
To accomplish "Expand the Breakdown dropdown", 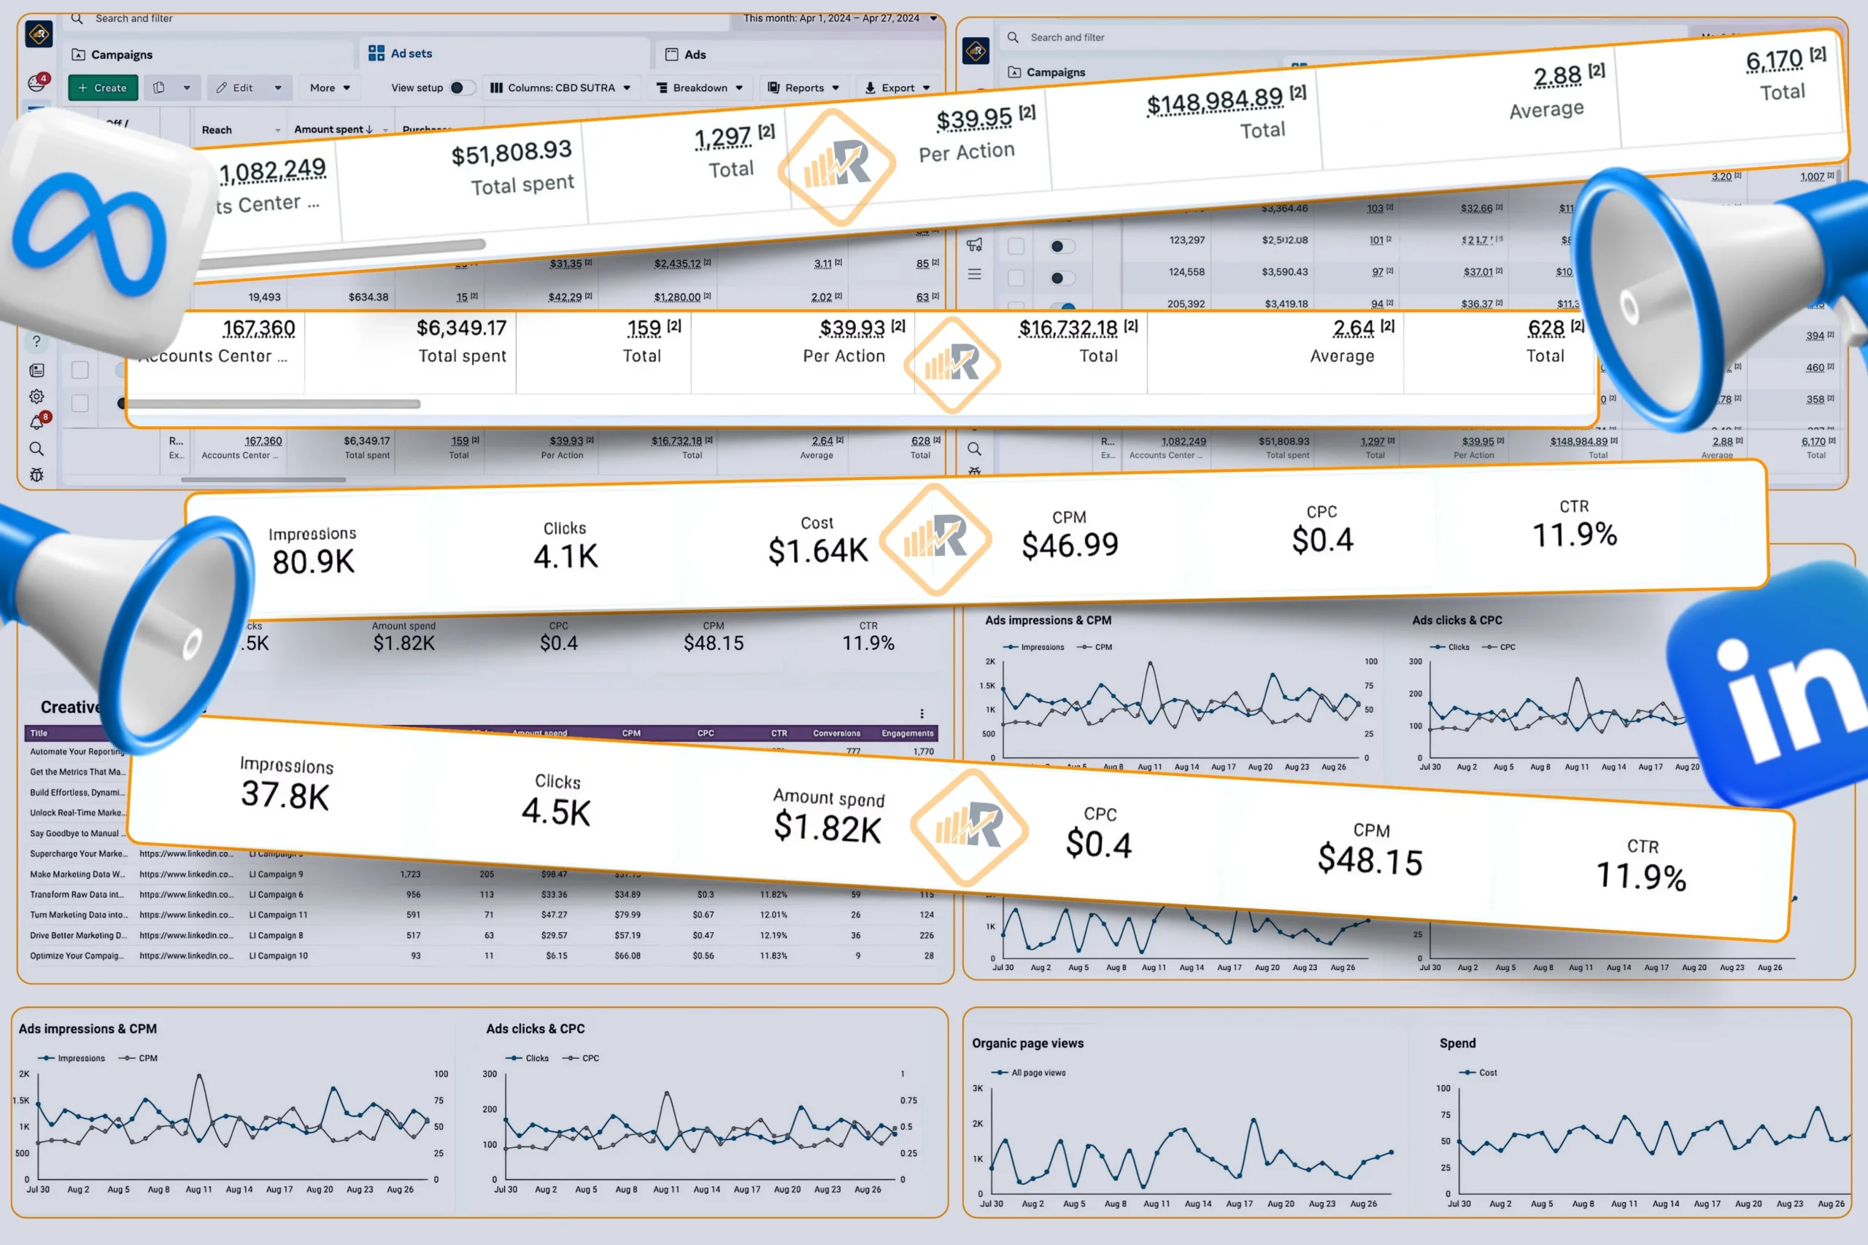I will 700,88.
